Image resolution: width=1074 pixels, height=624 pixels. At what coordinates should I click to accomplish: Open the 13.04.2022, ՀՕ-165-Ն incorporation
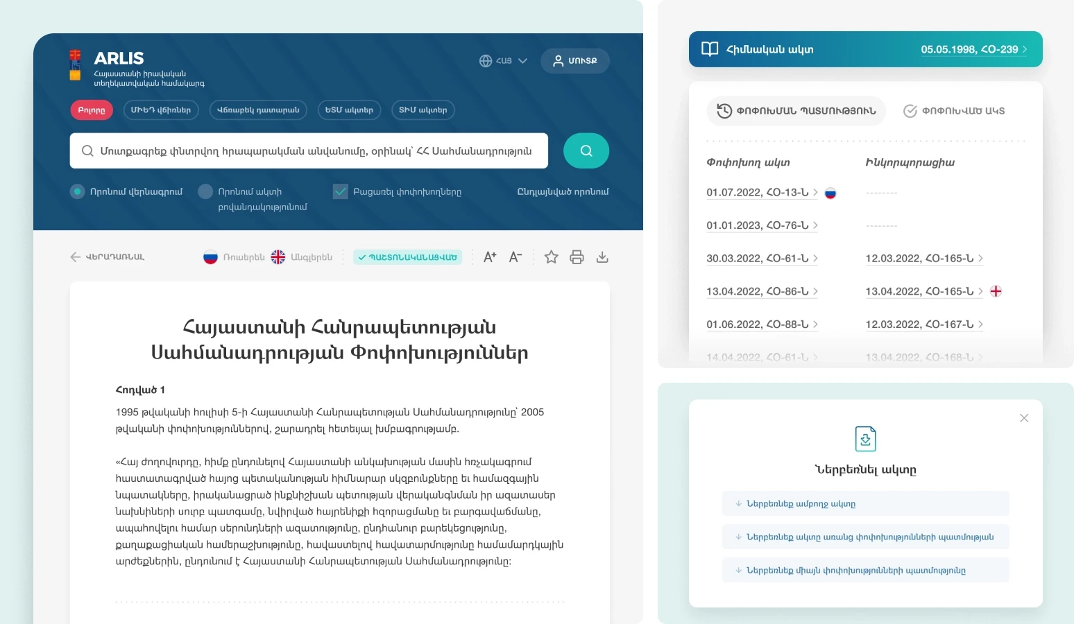tap(924, 291)
